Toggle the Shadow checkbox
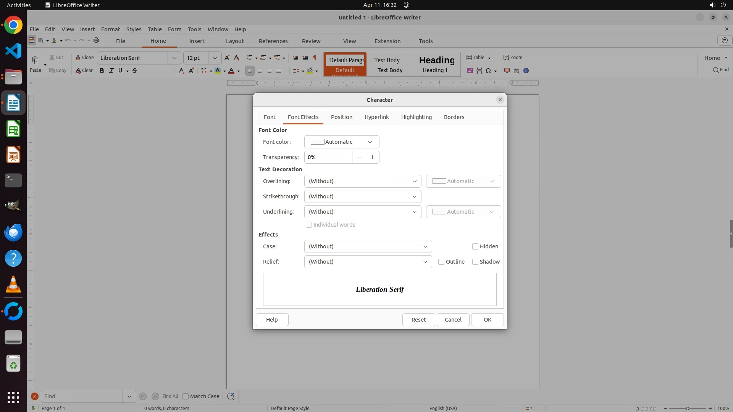 [475, 262]
